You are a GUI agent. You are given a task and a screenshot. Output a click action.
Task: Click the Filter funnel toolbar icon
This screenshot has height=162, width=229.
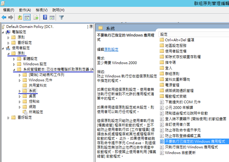tap(61, 18)
